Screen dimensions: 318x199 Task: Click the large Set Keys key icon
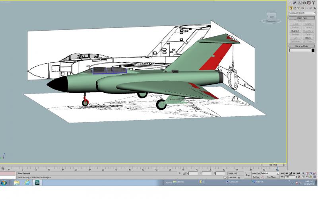point(248,175)
